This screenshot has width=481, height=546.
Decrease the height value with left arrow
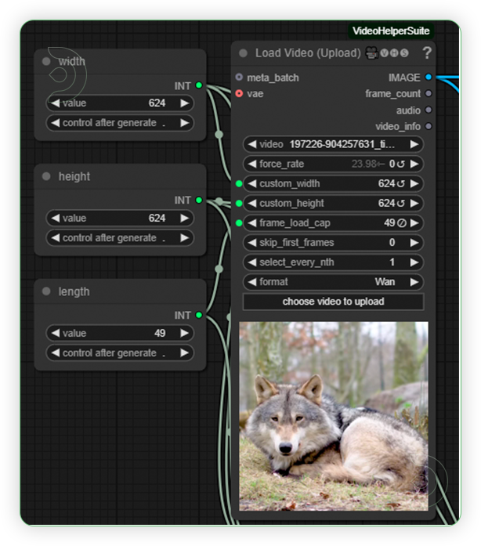(x=55, y=218)
